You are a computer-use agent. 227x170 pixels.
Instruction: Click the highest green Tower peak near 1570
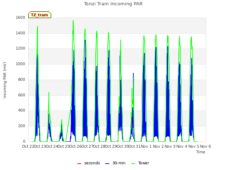coord(73,21)
